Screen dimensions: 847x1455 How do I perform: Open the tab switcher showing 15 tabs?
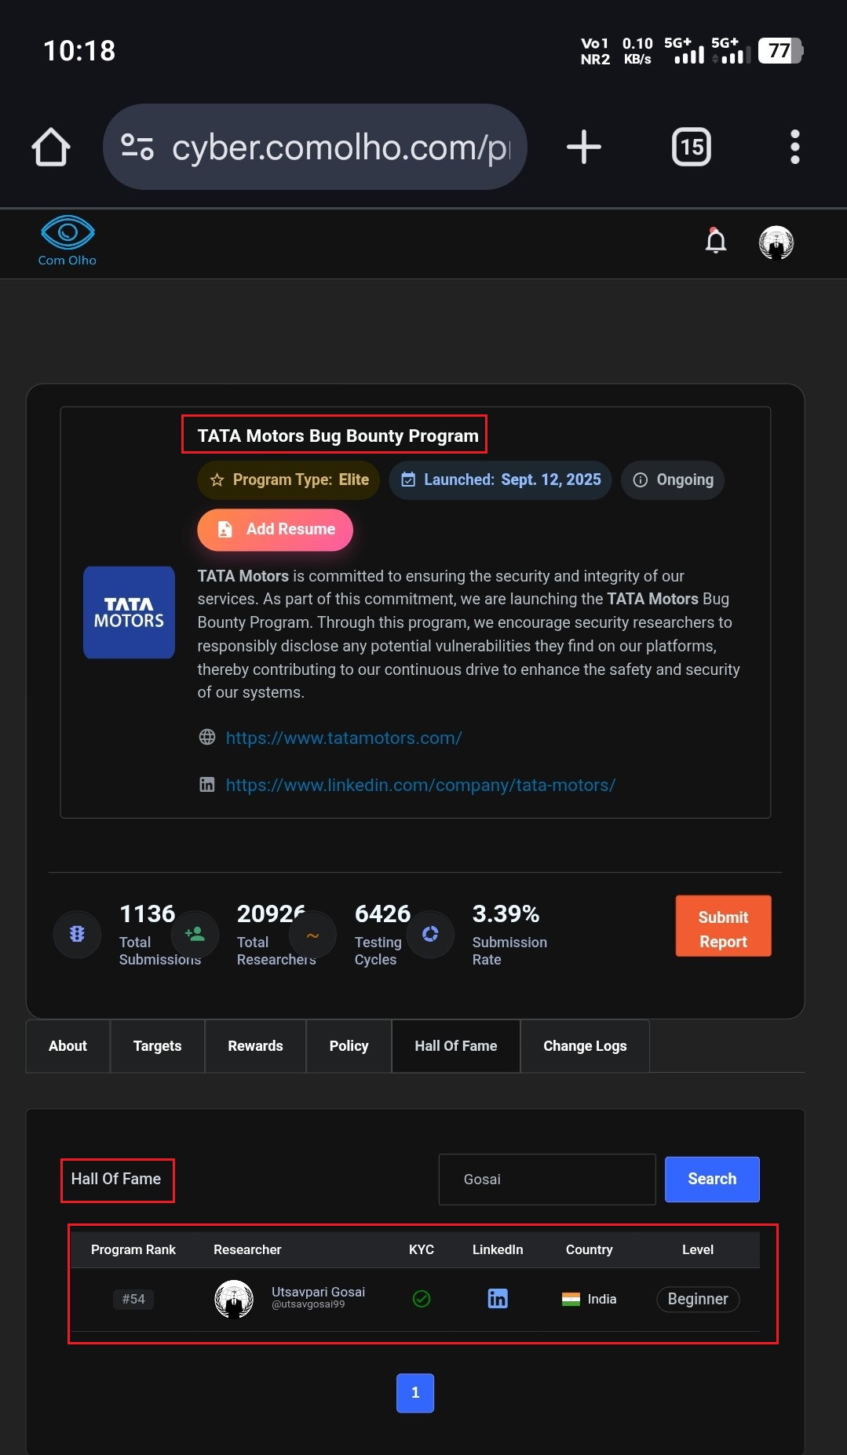click(691, 147)
